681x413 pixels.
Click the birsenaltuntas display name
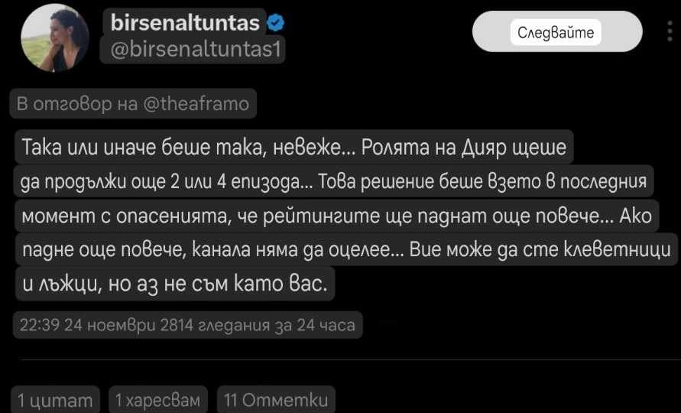pos(186,24)
